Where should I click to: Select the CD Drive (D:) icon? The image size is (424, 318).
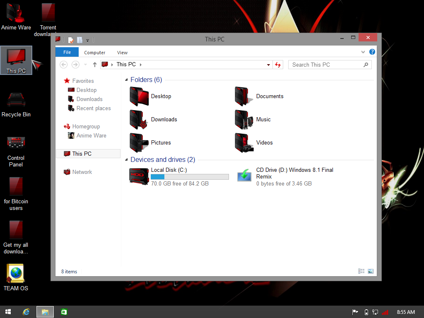[x=244, y=175]
